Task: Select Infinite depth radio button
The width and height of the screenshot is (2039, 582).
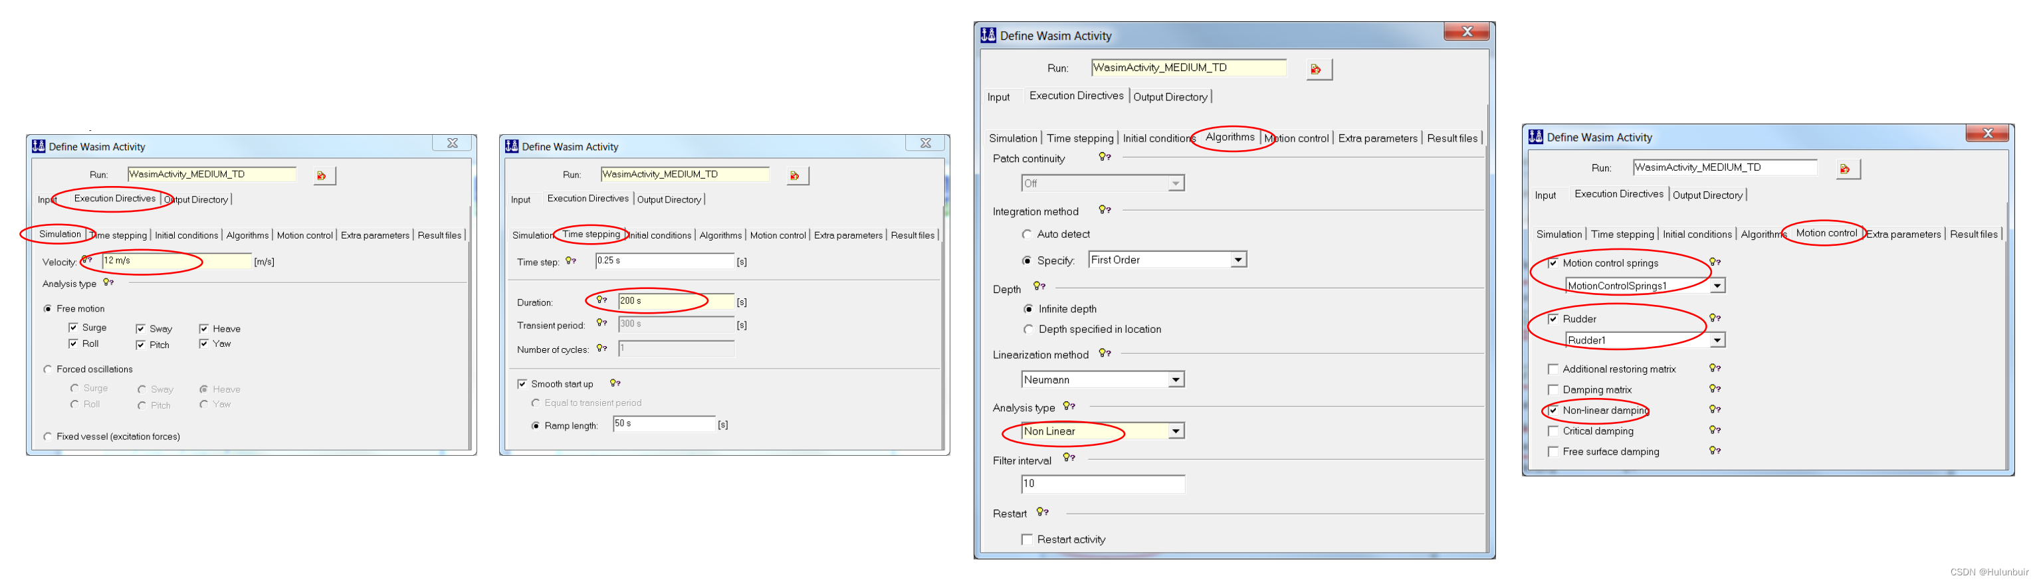Action: [x=1028, y=309]
